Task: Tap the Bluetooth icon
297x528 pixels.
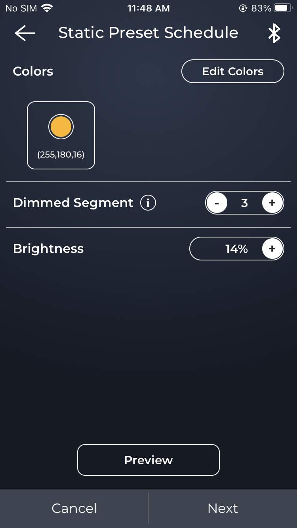Action: [x=274, y=33]
